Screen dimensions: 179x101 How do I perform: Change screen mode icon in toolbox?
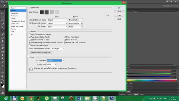click(3, 93)
